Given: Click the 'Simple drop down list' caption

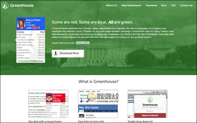Looking at the screenshot, I should coord(140,121).
